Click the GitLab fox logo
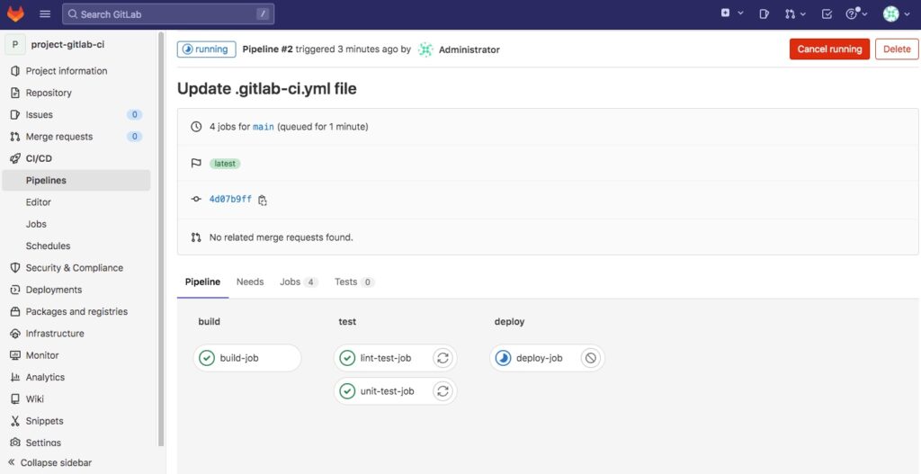The image size is (921, 474). point(15,13)
